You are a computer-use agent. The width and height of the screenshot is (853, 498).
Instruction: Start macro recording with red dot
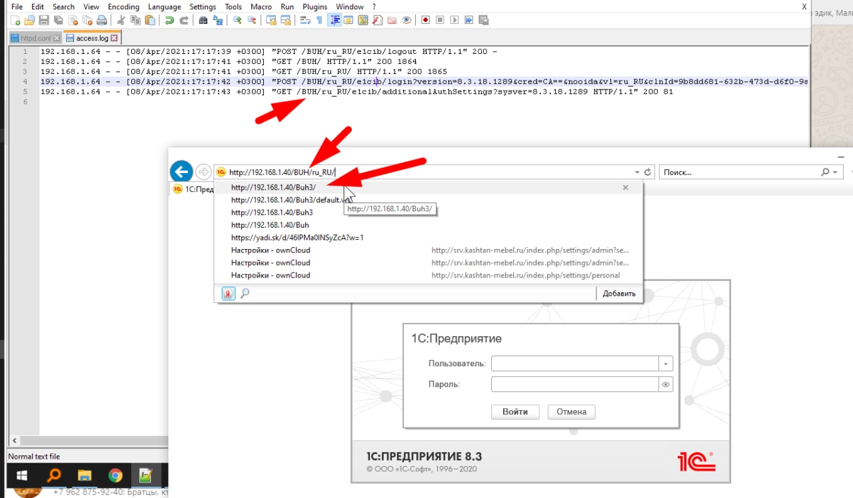pyautogui.click(x=425, y=20)
